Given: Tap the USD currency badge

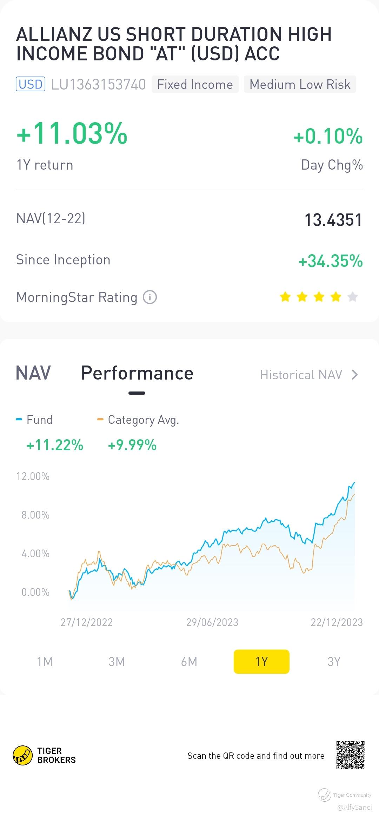Looking at the screenshot, I should [x=31, y=84].
